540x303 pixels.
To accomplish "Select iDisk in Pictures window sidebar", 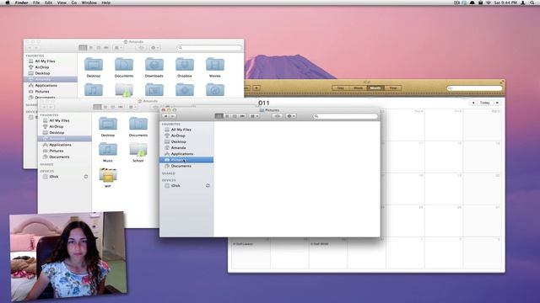I will tap(186, 185).
